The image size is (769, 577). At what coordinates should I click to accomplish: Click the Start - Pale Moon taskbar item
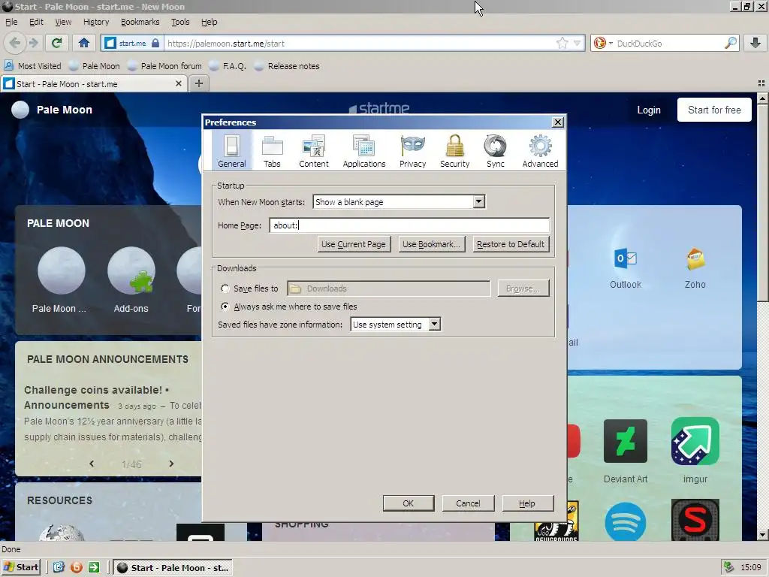coord(173,568)
